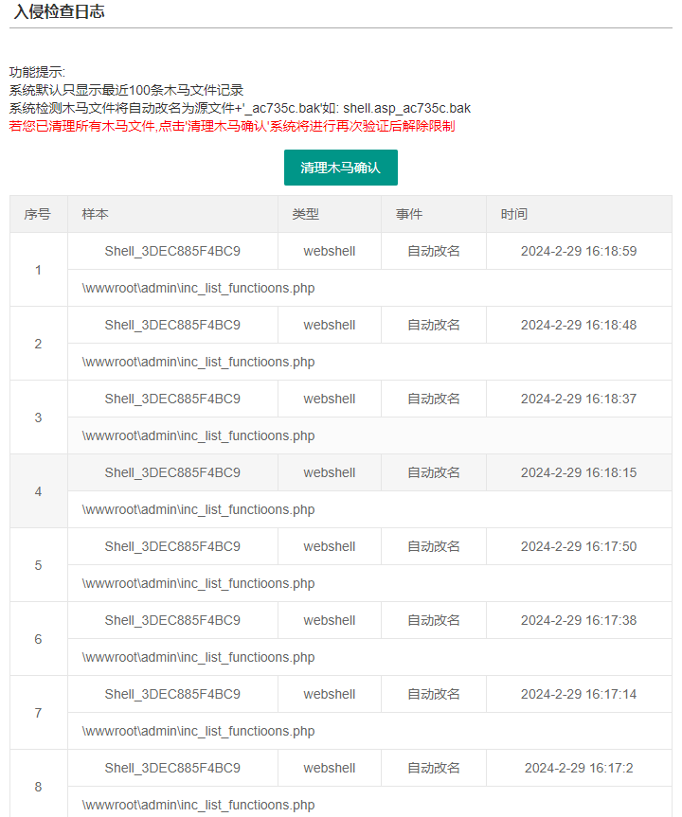Select the entry timed 16:18:37

coord(578,399)
